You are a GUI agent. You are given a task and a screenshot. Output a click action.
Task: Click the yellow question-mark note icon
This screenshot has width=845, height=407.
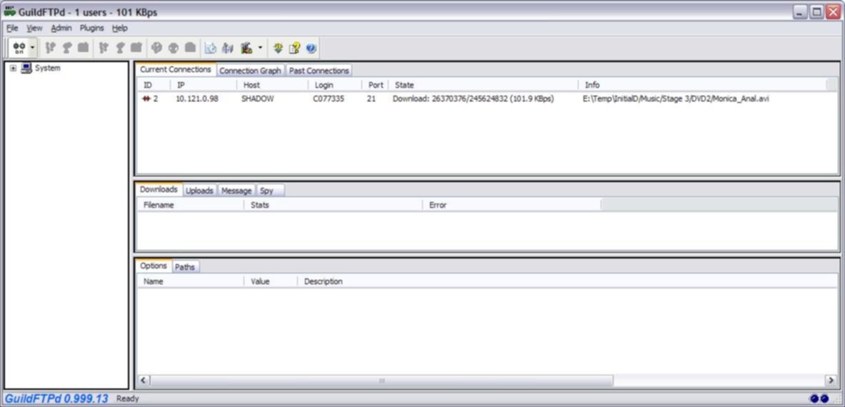tap(294, 49)
